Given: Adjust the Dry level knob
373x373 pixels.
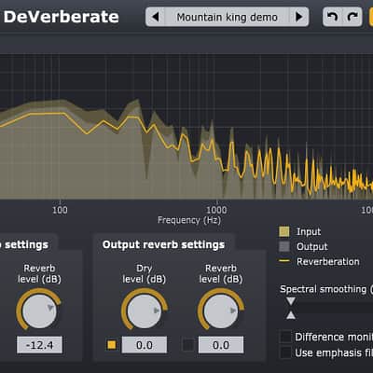Looking at the screenshot, I should point(145,311).
